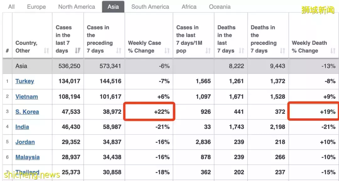
Task: Open the South America tab
Action: pyautogui.click(x=150, y=7)
